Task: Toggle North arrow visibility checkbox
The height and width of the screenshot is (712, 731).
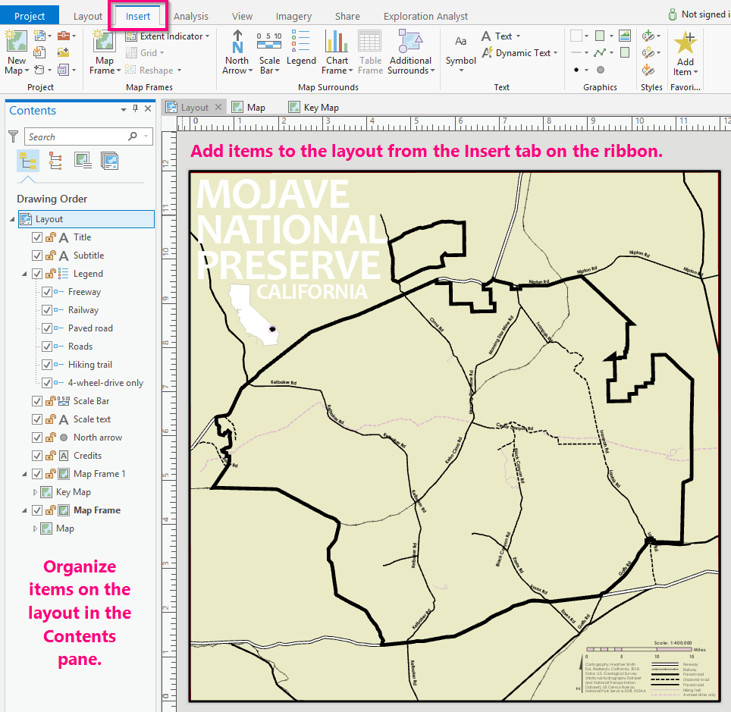Action: tap(37, 438)
